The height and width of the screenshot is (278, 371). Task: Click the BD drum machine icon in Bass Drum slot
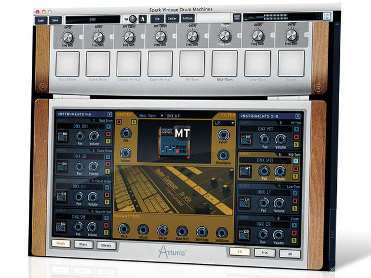(62, 137)
